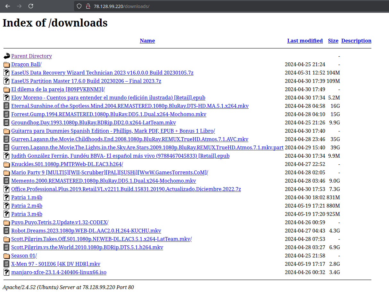Sort files by Size column header

(333, 41)
